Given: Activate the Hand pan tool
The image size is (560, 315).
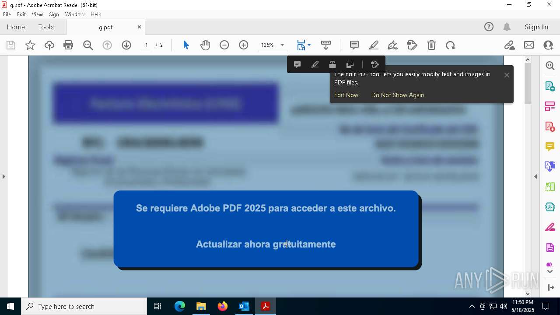Looking at the screenshot, I should [x=205, y=45].
